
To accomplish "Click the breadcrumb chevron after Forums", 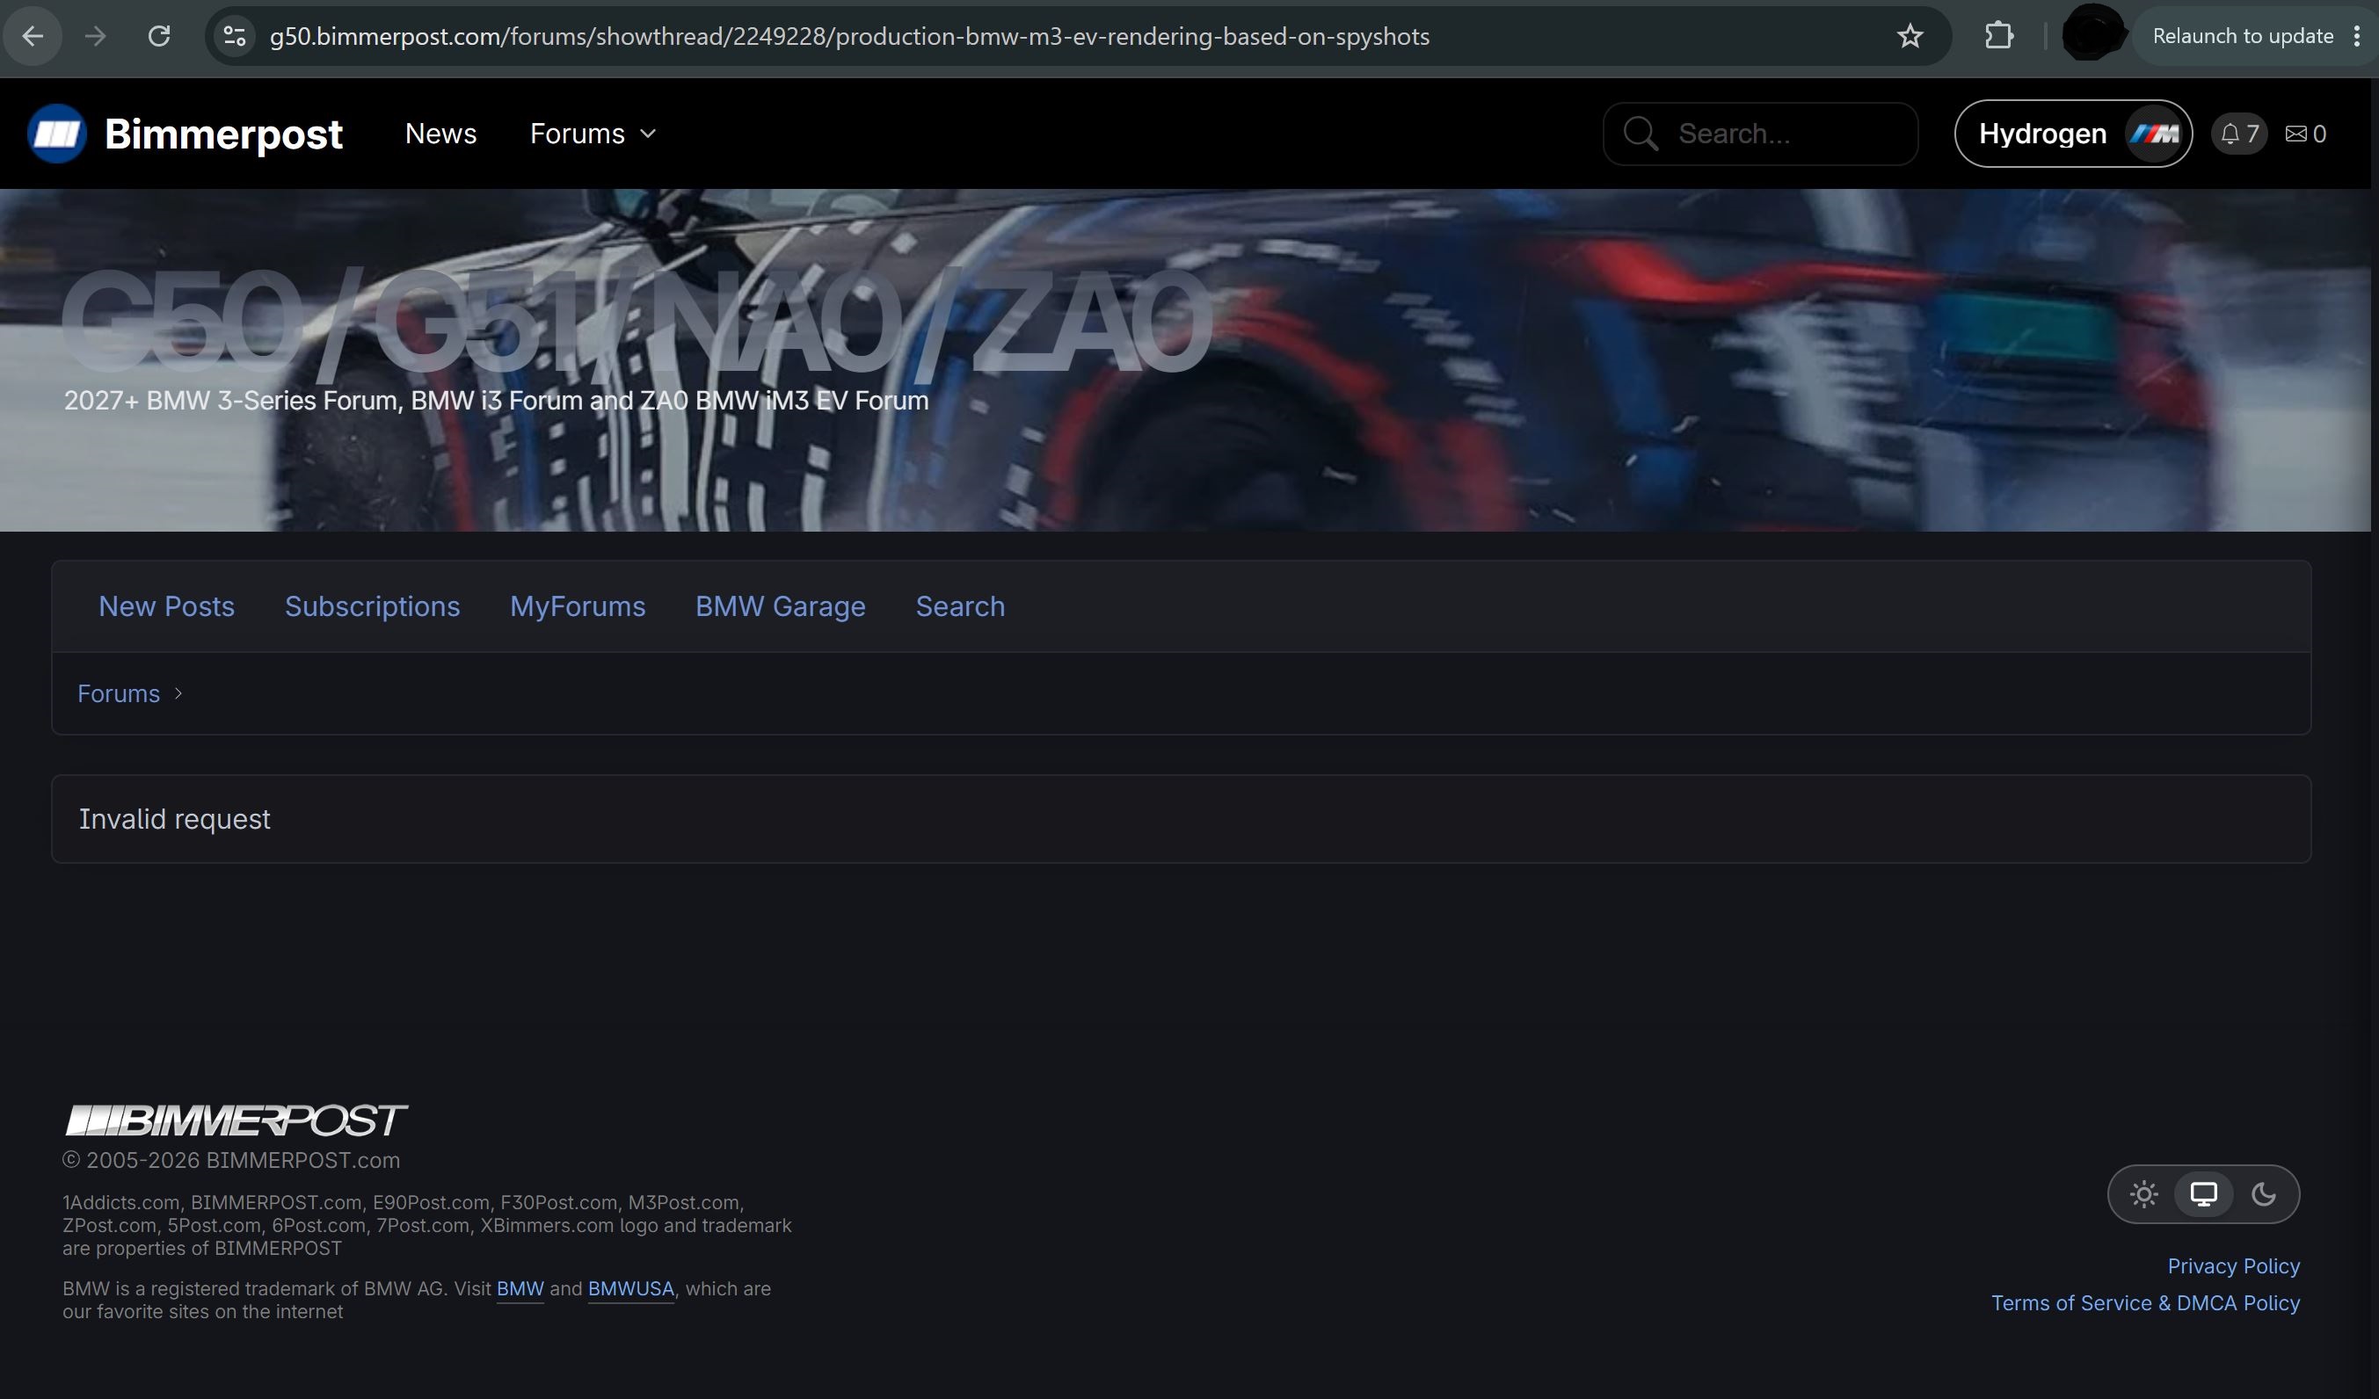I will tap(178, 693).
